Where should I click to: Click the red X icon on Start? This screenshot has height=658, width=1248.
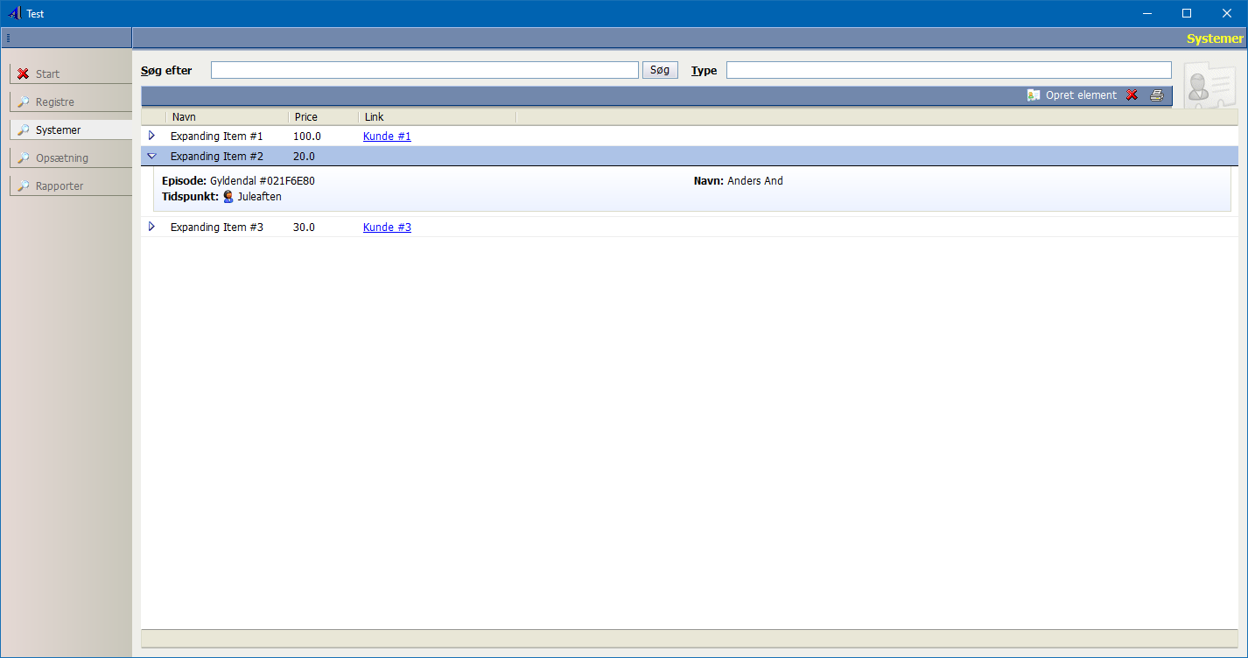24,74
